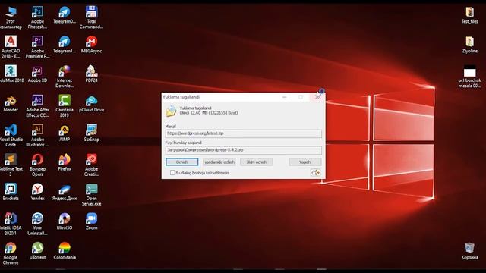This screenshot has height=273, width=486.
Task: Tick the 'Bu dialog boshqa ko'rsatilmasin' checkbox
Action: pyautogui.click(x=172, y=173)
